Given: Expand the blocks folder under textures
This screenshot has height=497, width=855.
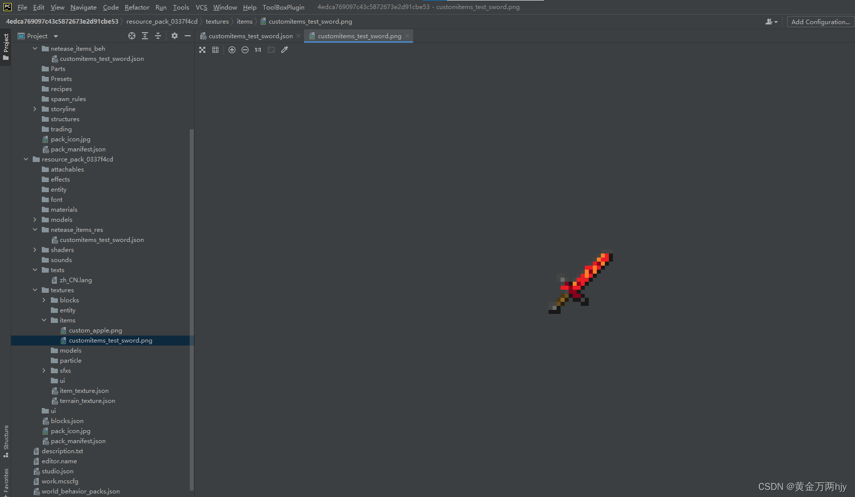Looking at the screenshot, I should tap(44, 300).
